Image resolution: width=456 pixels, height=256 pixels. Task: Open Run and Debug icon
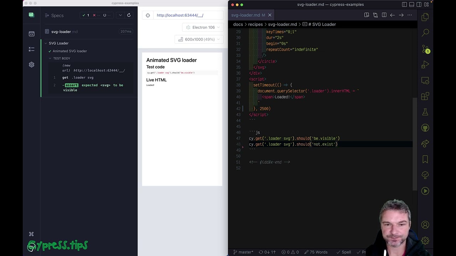click(x=425, y=65)
